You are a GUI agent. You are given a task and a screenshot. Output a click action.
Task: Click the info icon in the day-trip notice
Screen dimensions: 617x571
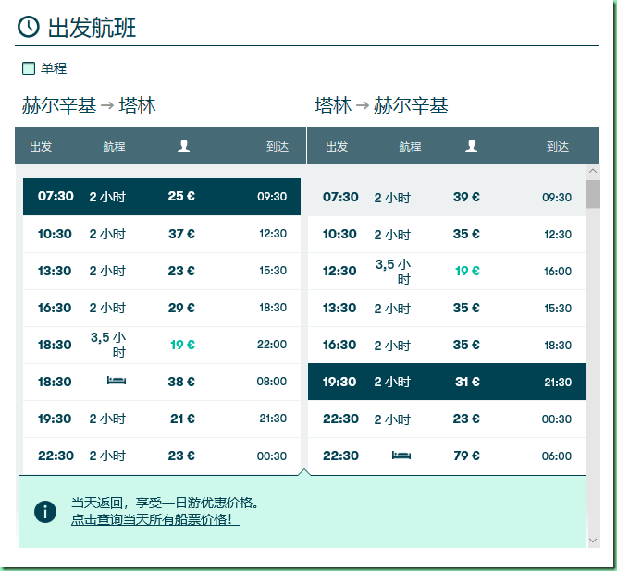tap(45, 512)
